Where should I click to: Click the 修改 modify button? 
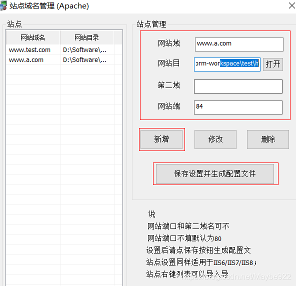click(215, 139)
